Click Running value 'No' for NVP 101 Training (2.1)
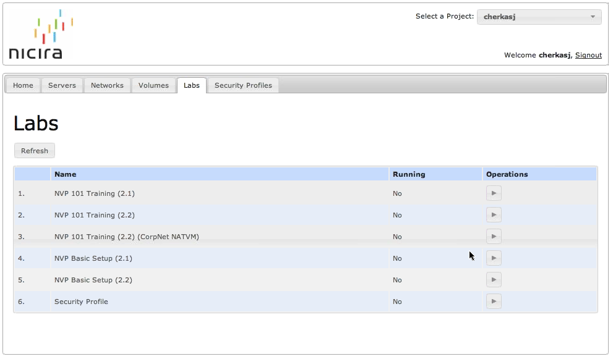The image size is (613, 359). click(397, 193)
